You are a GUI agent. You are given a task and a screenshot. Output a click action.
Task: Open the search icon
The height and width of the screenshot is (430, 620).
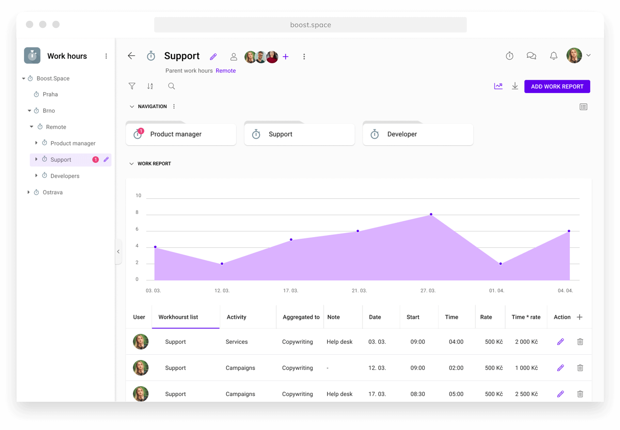click(x=171, y=86)
